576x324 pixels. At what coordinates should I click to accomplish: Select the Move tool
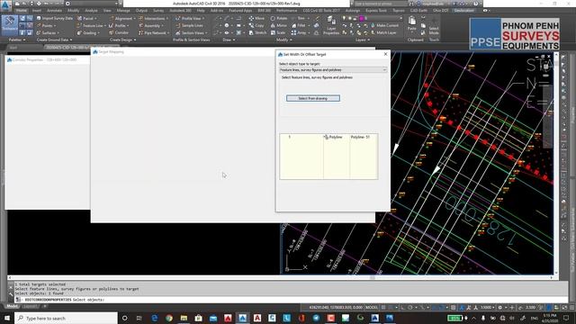[x=256, y=18]
